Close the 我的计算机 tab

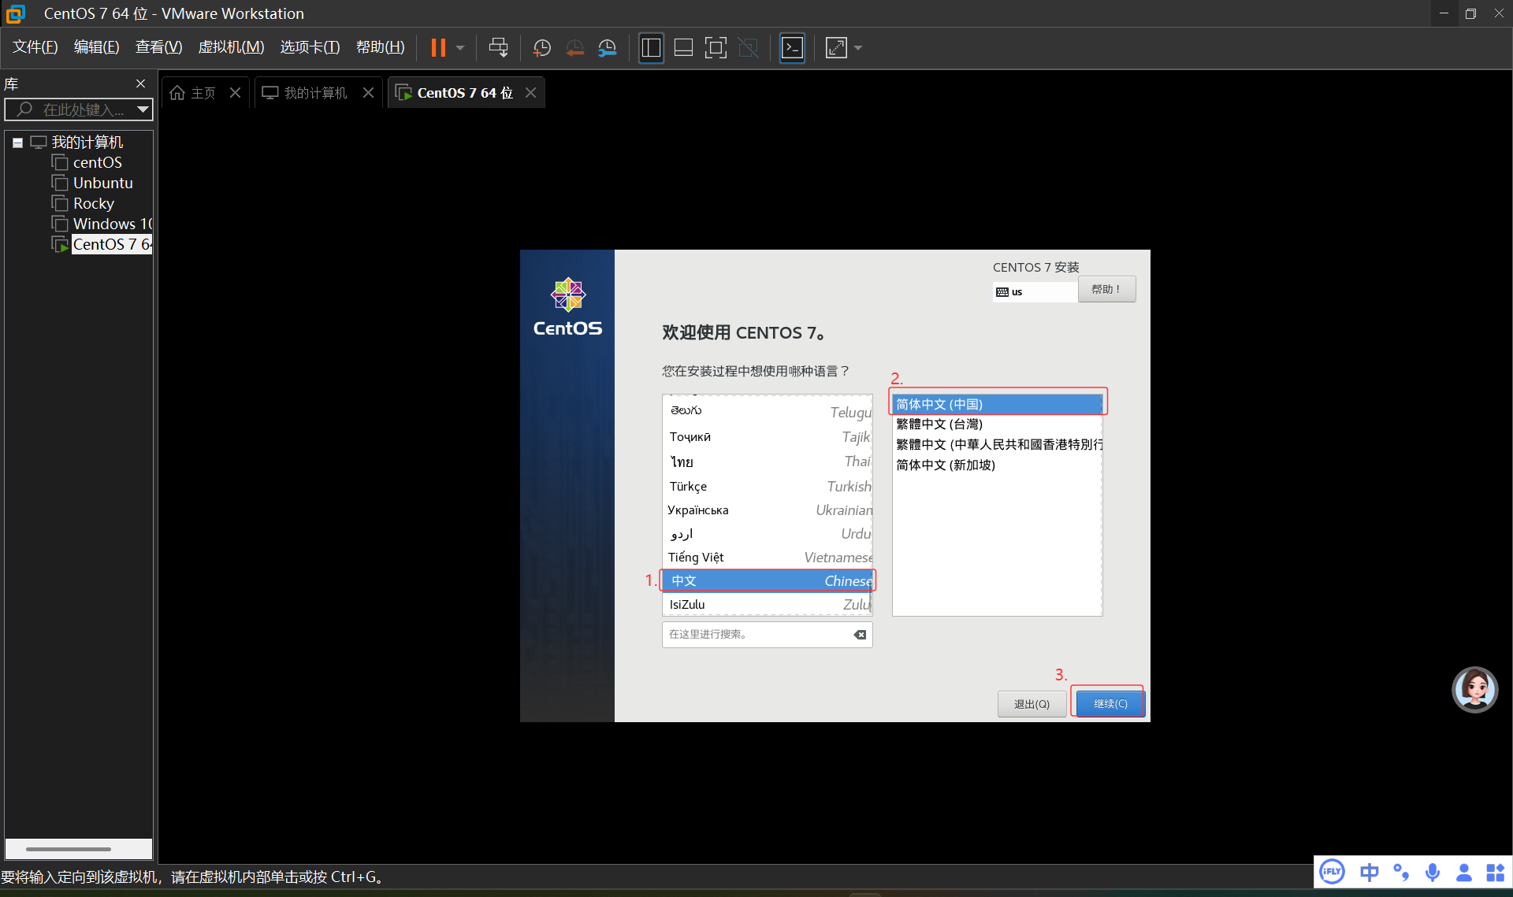368,93
